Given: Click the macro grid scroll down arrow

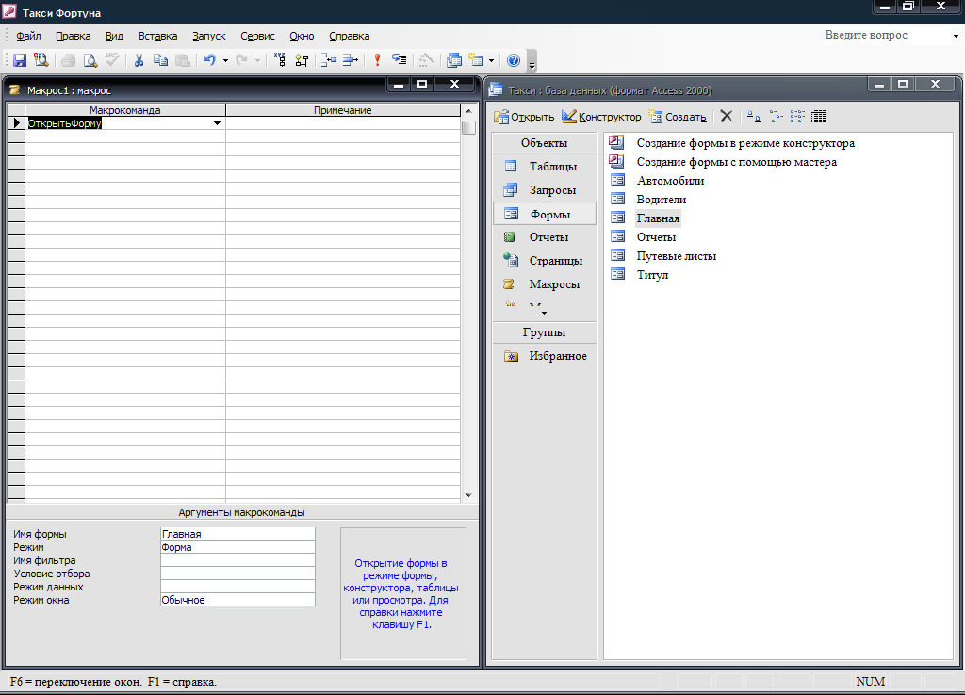Looking at the screenshot, I should (x=468, y=495).
